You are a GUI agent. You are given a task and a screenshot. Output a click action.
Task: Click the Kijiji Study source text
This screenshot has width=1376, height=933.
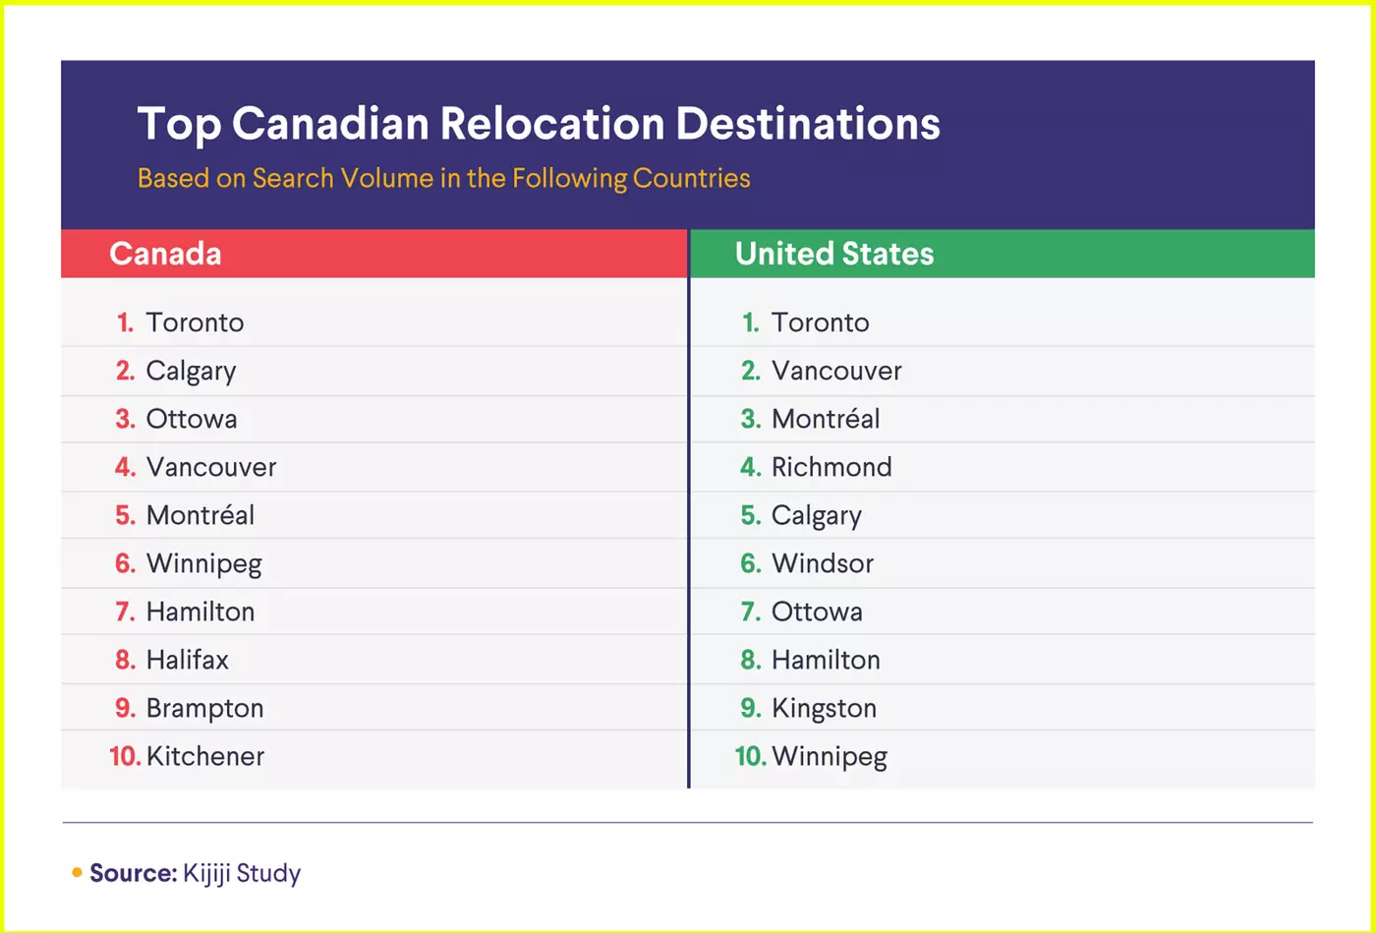click(x=242, y=873)
